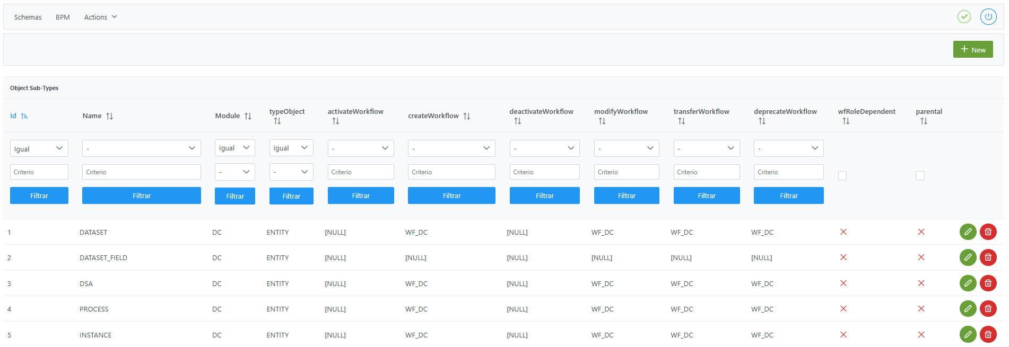The width and height of the screenshot is (1009, 347).
Task: Go to the Schemas menu item
Action: pyautogui.click(x=28, y=17)
